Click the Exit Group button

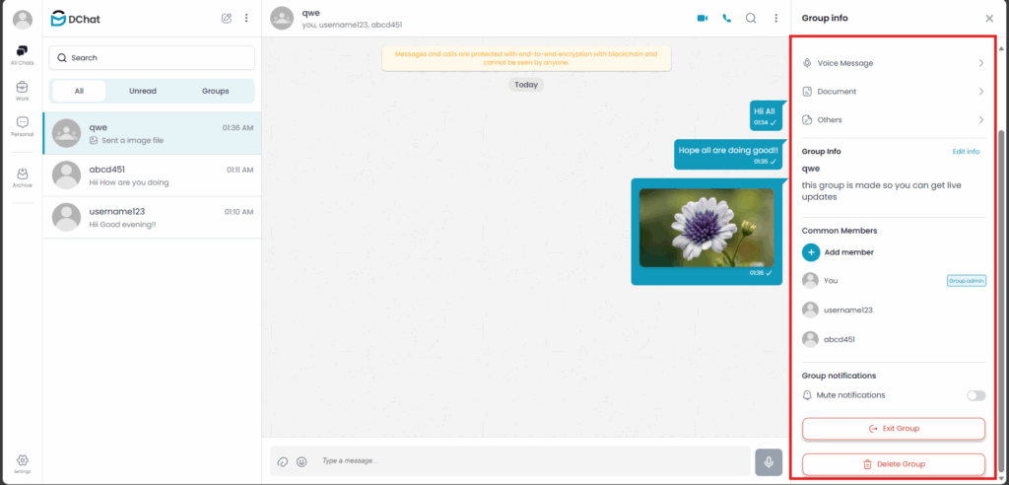pos(893,429)
